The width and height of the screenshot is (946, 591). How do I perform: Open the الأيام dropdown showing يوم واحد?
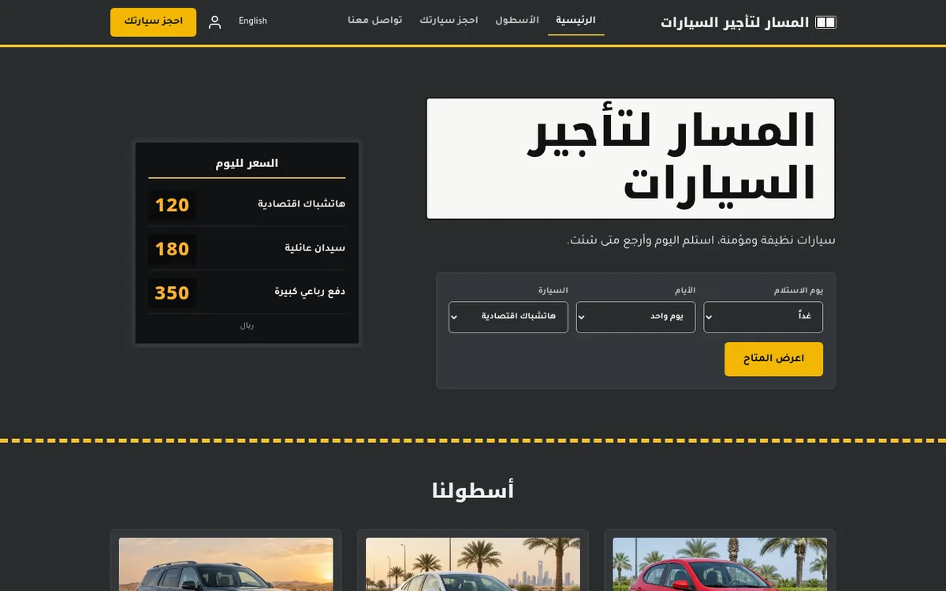tap(636, 317)
